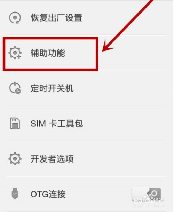Open 恢复出厂设置 menu entry
Viewport: 174px width, 212px height.
pyautogui.click(x=56, y=18)
